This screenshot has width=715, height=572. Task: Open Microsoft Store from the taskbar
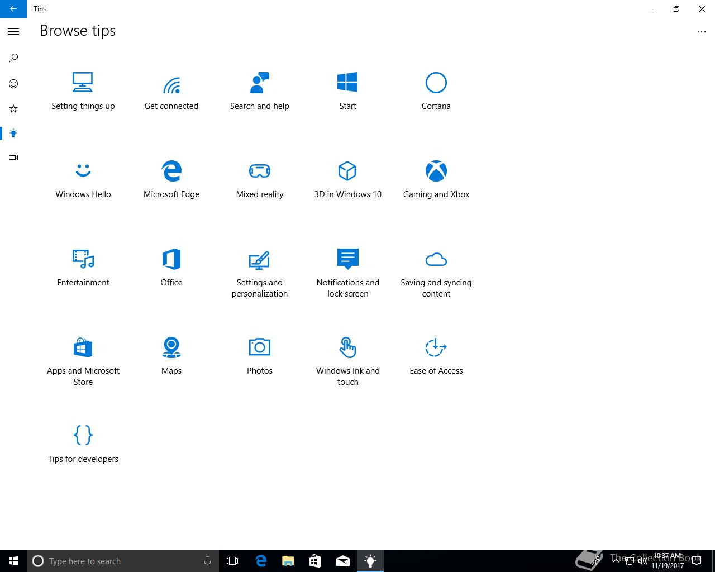coord(315,561)
